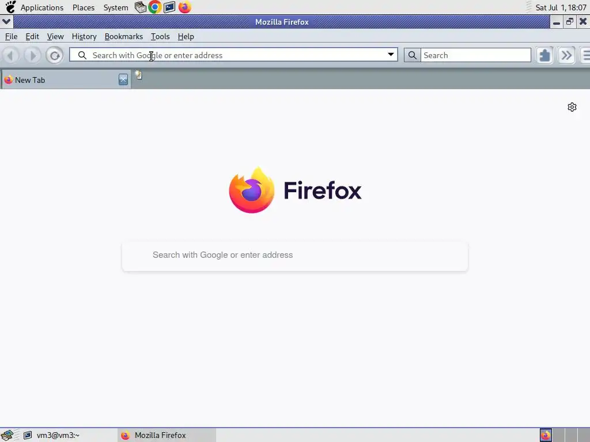Screen dimensions: 590x442
Task: Open the File menu
Action: [12, 36]
